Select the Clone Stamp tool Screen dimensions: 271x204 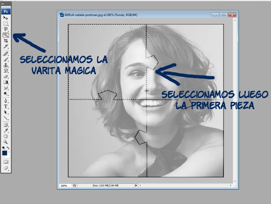pos(5,65)
